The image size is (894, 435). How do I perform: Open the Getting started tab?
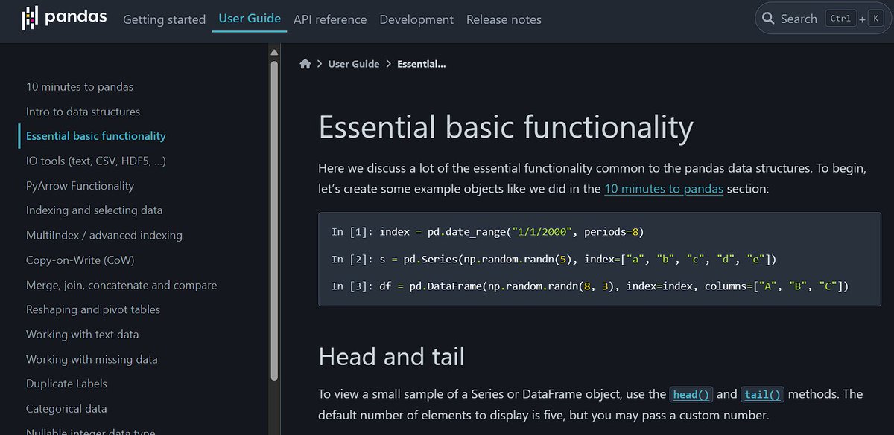click(164, 19)
